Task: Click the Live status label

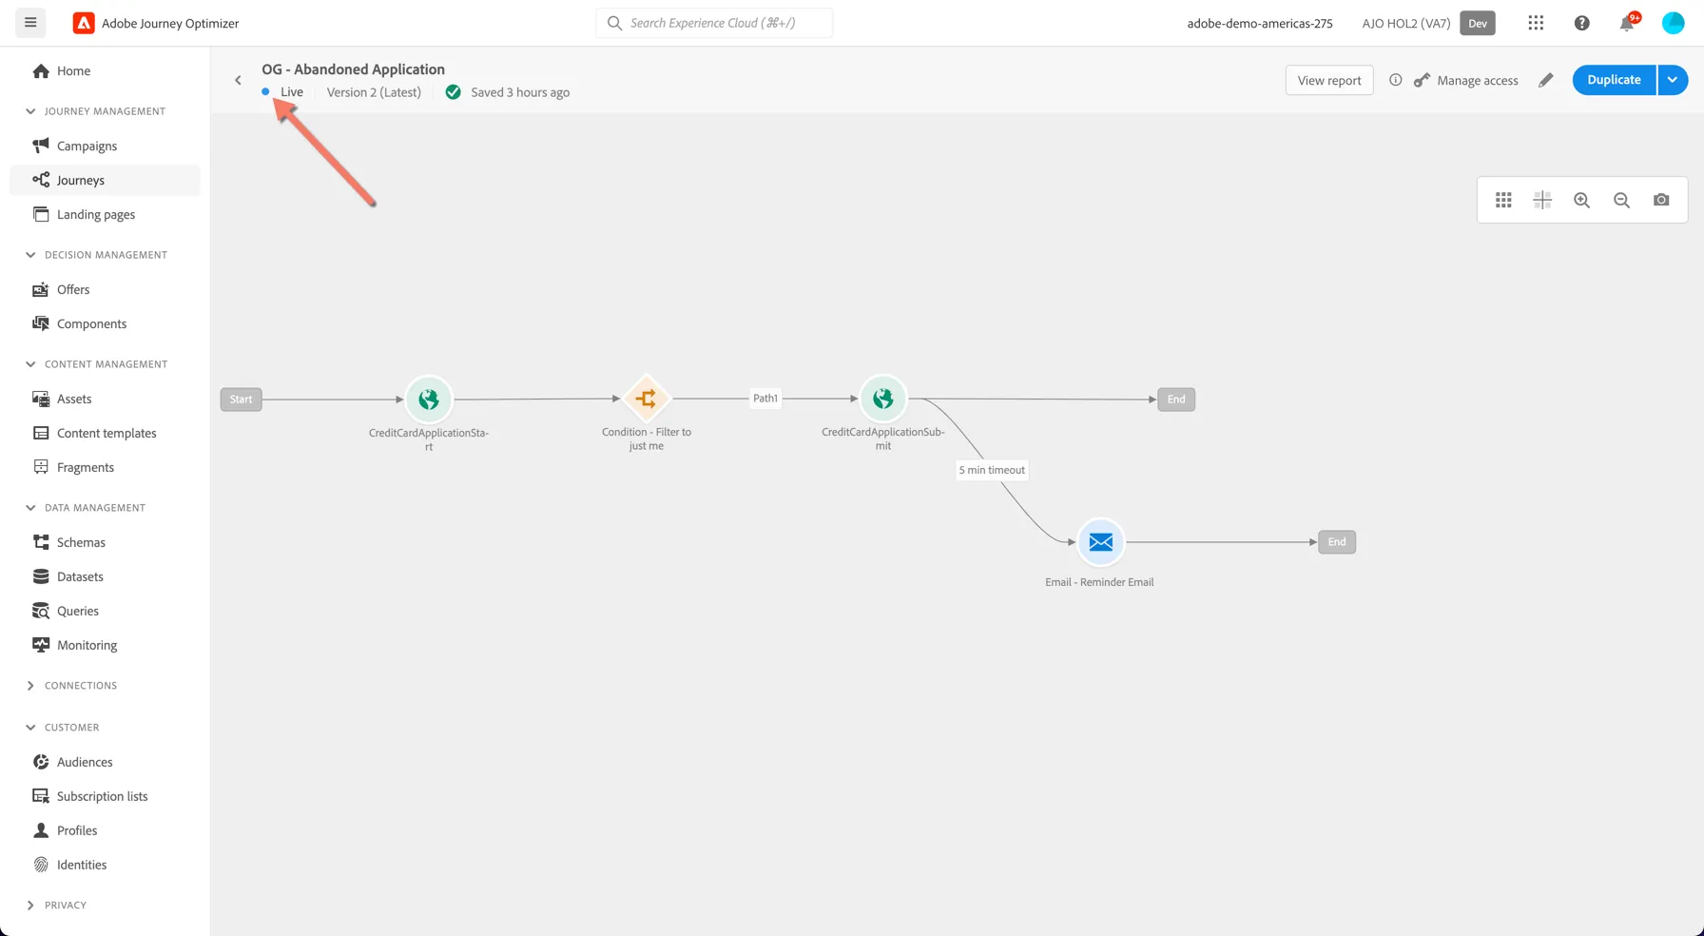Action: coord(292,92)
